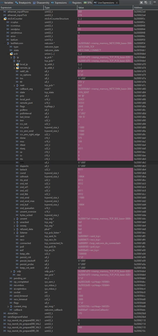Viewport: 158px width, 336px height.
Task: Click the callback_arg variable icon
Action: point(18,89)
